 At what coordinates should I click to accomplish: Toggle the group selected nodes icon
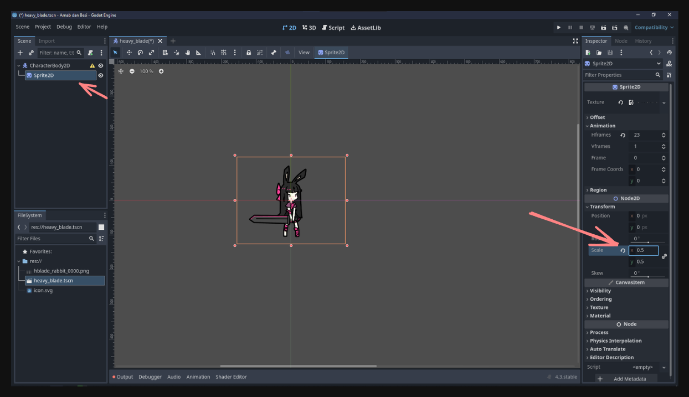(x=260, y=53)
